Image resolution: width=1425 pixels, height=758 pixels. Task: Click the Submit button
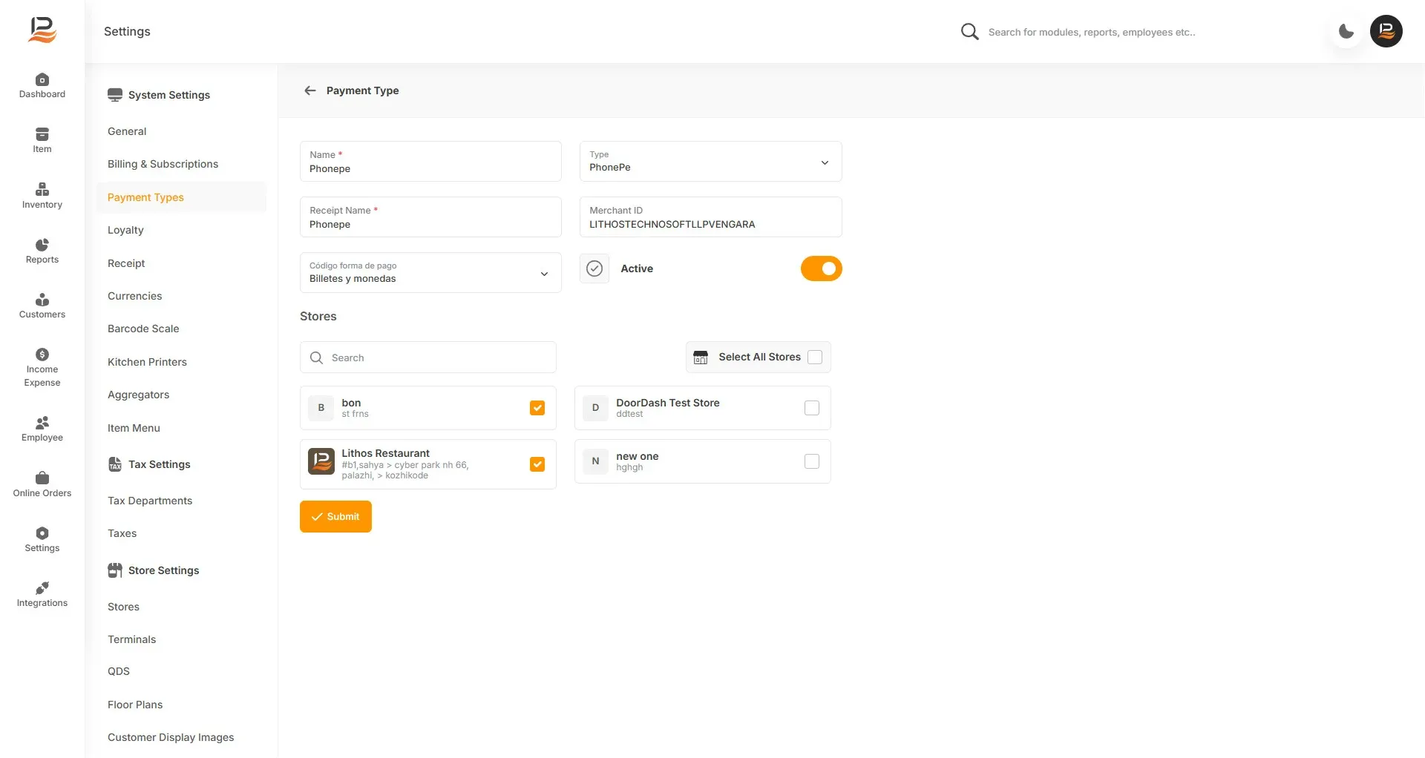click(335, 516)
